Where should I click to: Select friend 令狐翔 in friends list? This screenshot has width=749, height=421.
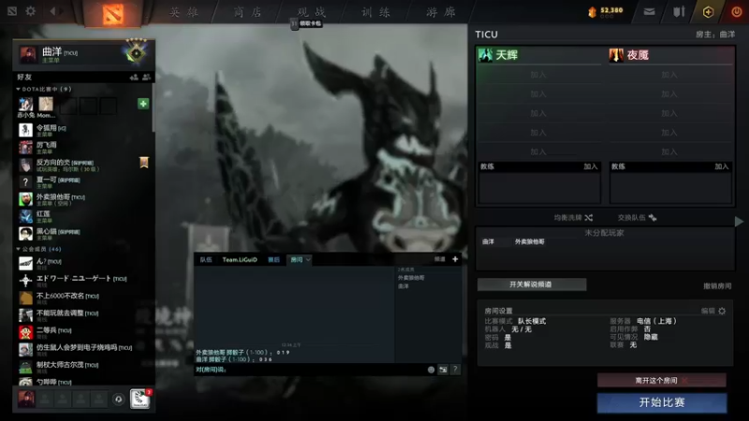[83, 130]
